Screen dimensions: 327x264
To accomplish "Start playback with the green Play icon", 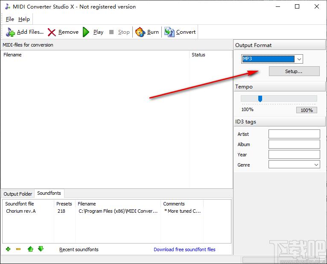I will [86, 32].
